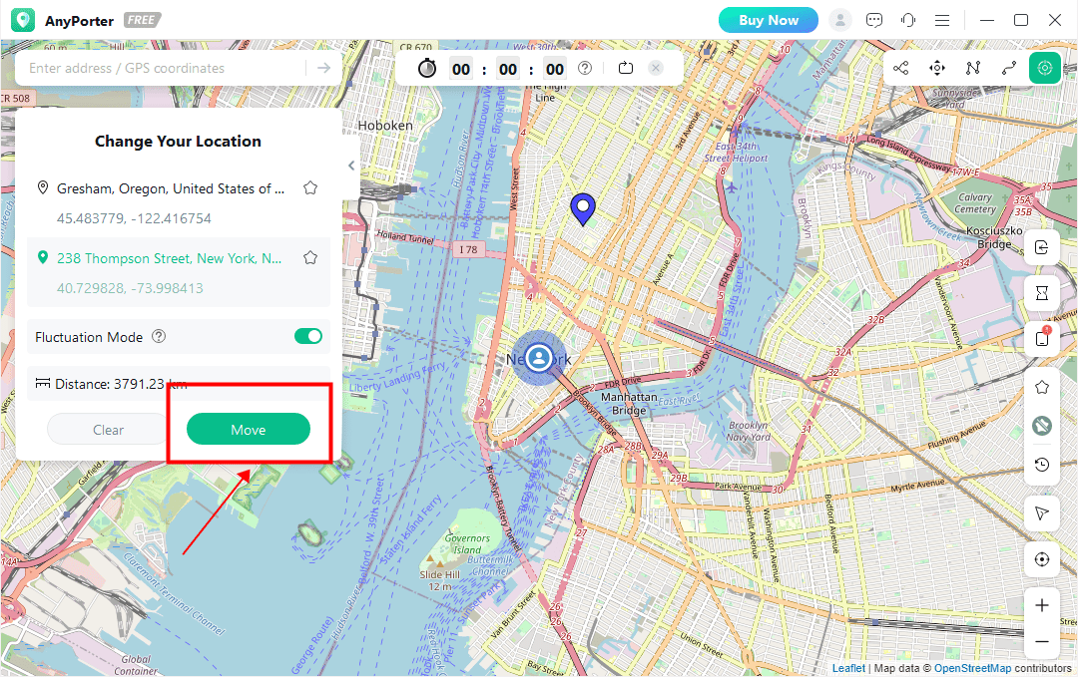Click the green Move button
Viewport: 1078px width, 677px height.
(249, 429)
